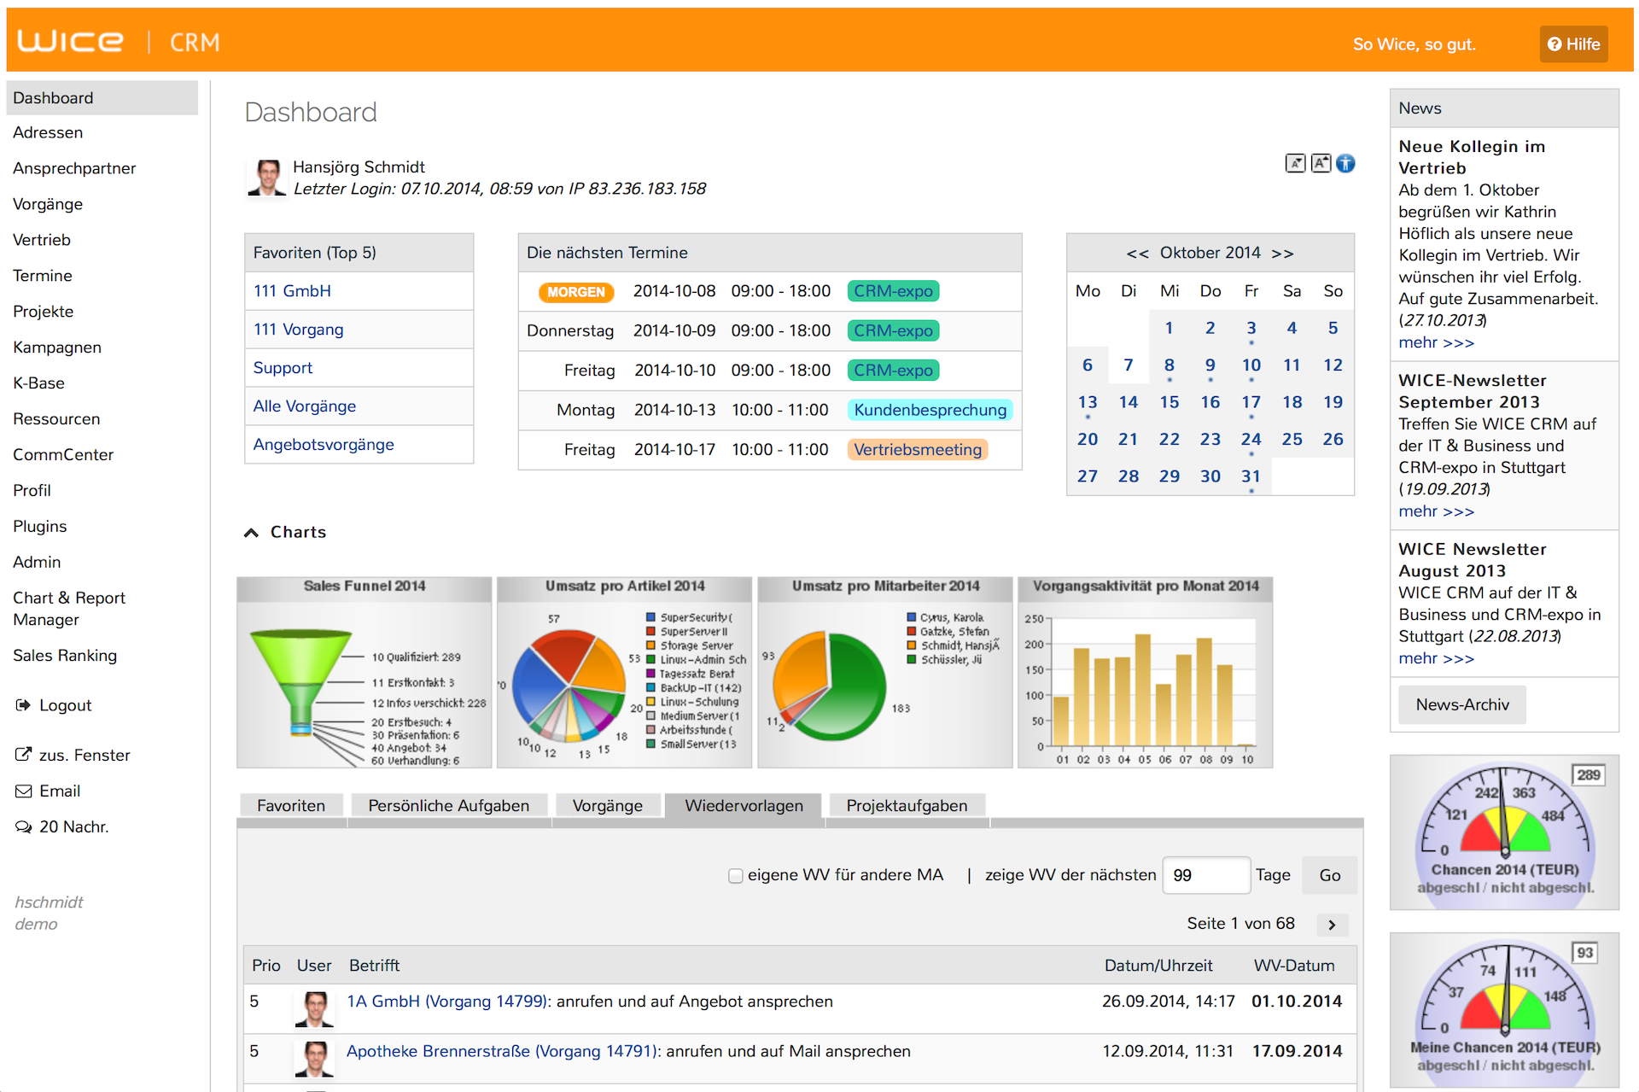Click the Email envelope icon
This screenshot has width=1639, height=1092.
[x=23, y=791]
